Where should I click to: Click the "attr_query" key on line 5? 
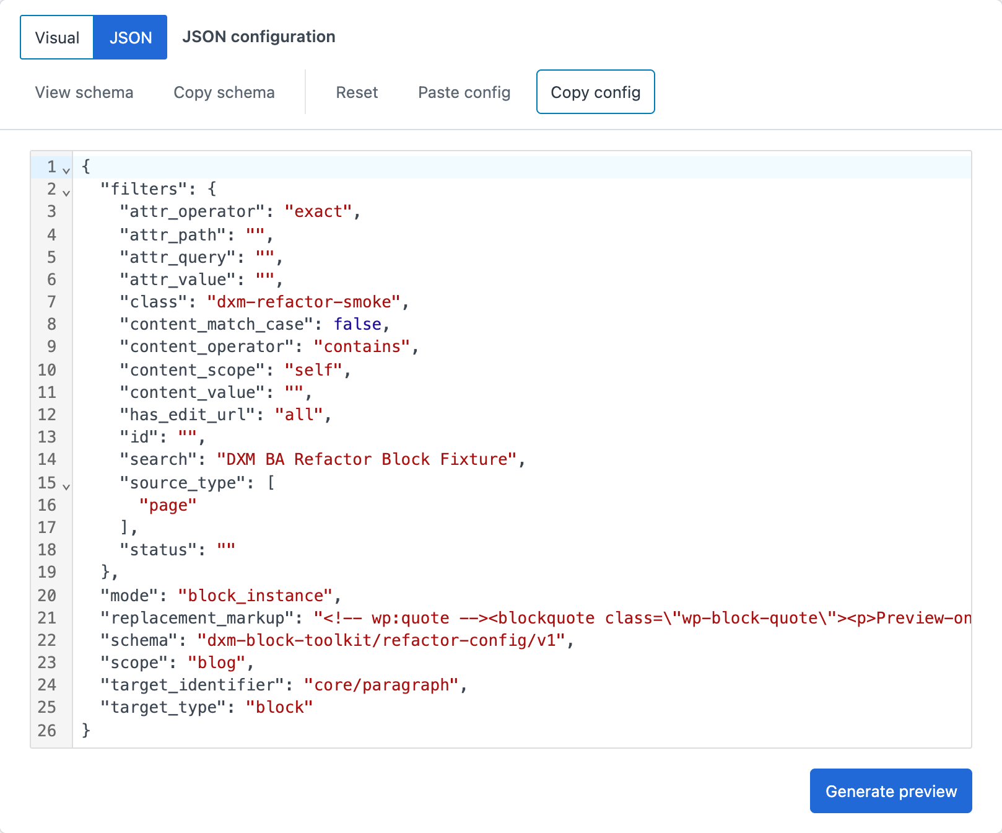click(x=178, y=257)
